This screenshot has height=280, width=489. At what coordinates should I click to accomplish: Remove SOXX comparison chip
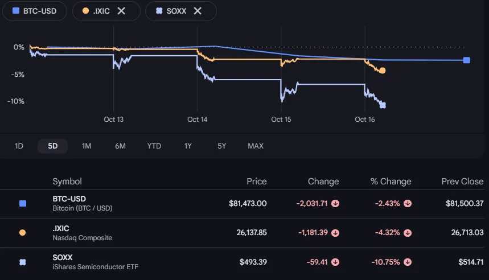tap(198, 11)
